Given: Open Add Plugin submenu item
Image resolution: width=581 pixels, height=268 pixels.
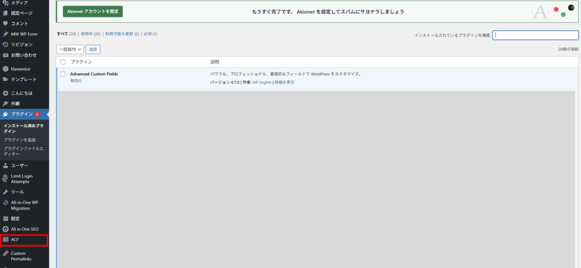Looking at the screenshot, I should pos(20,139).
